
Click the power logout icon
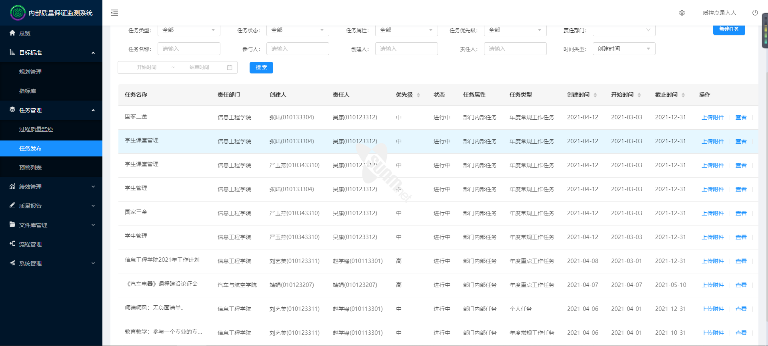pos(755,13)
